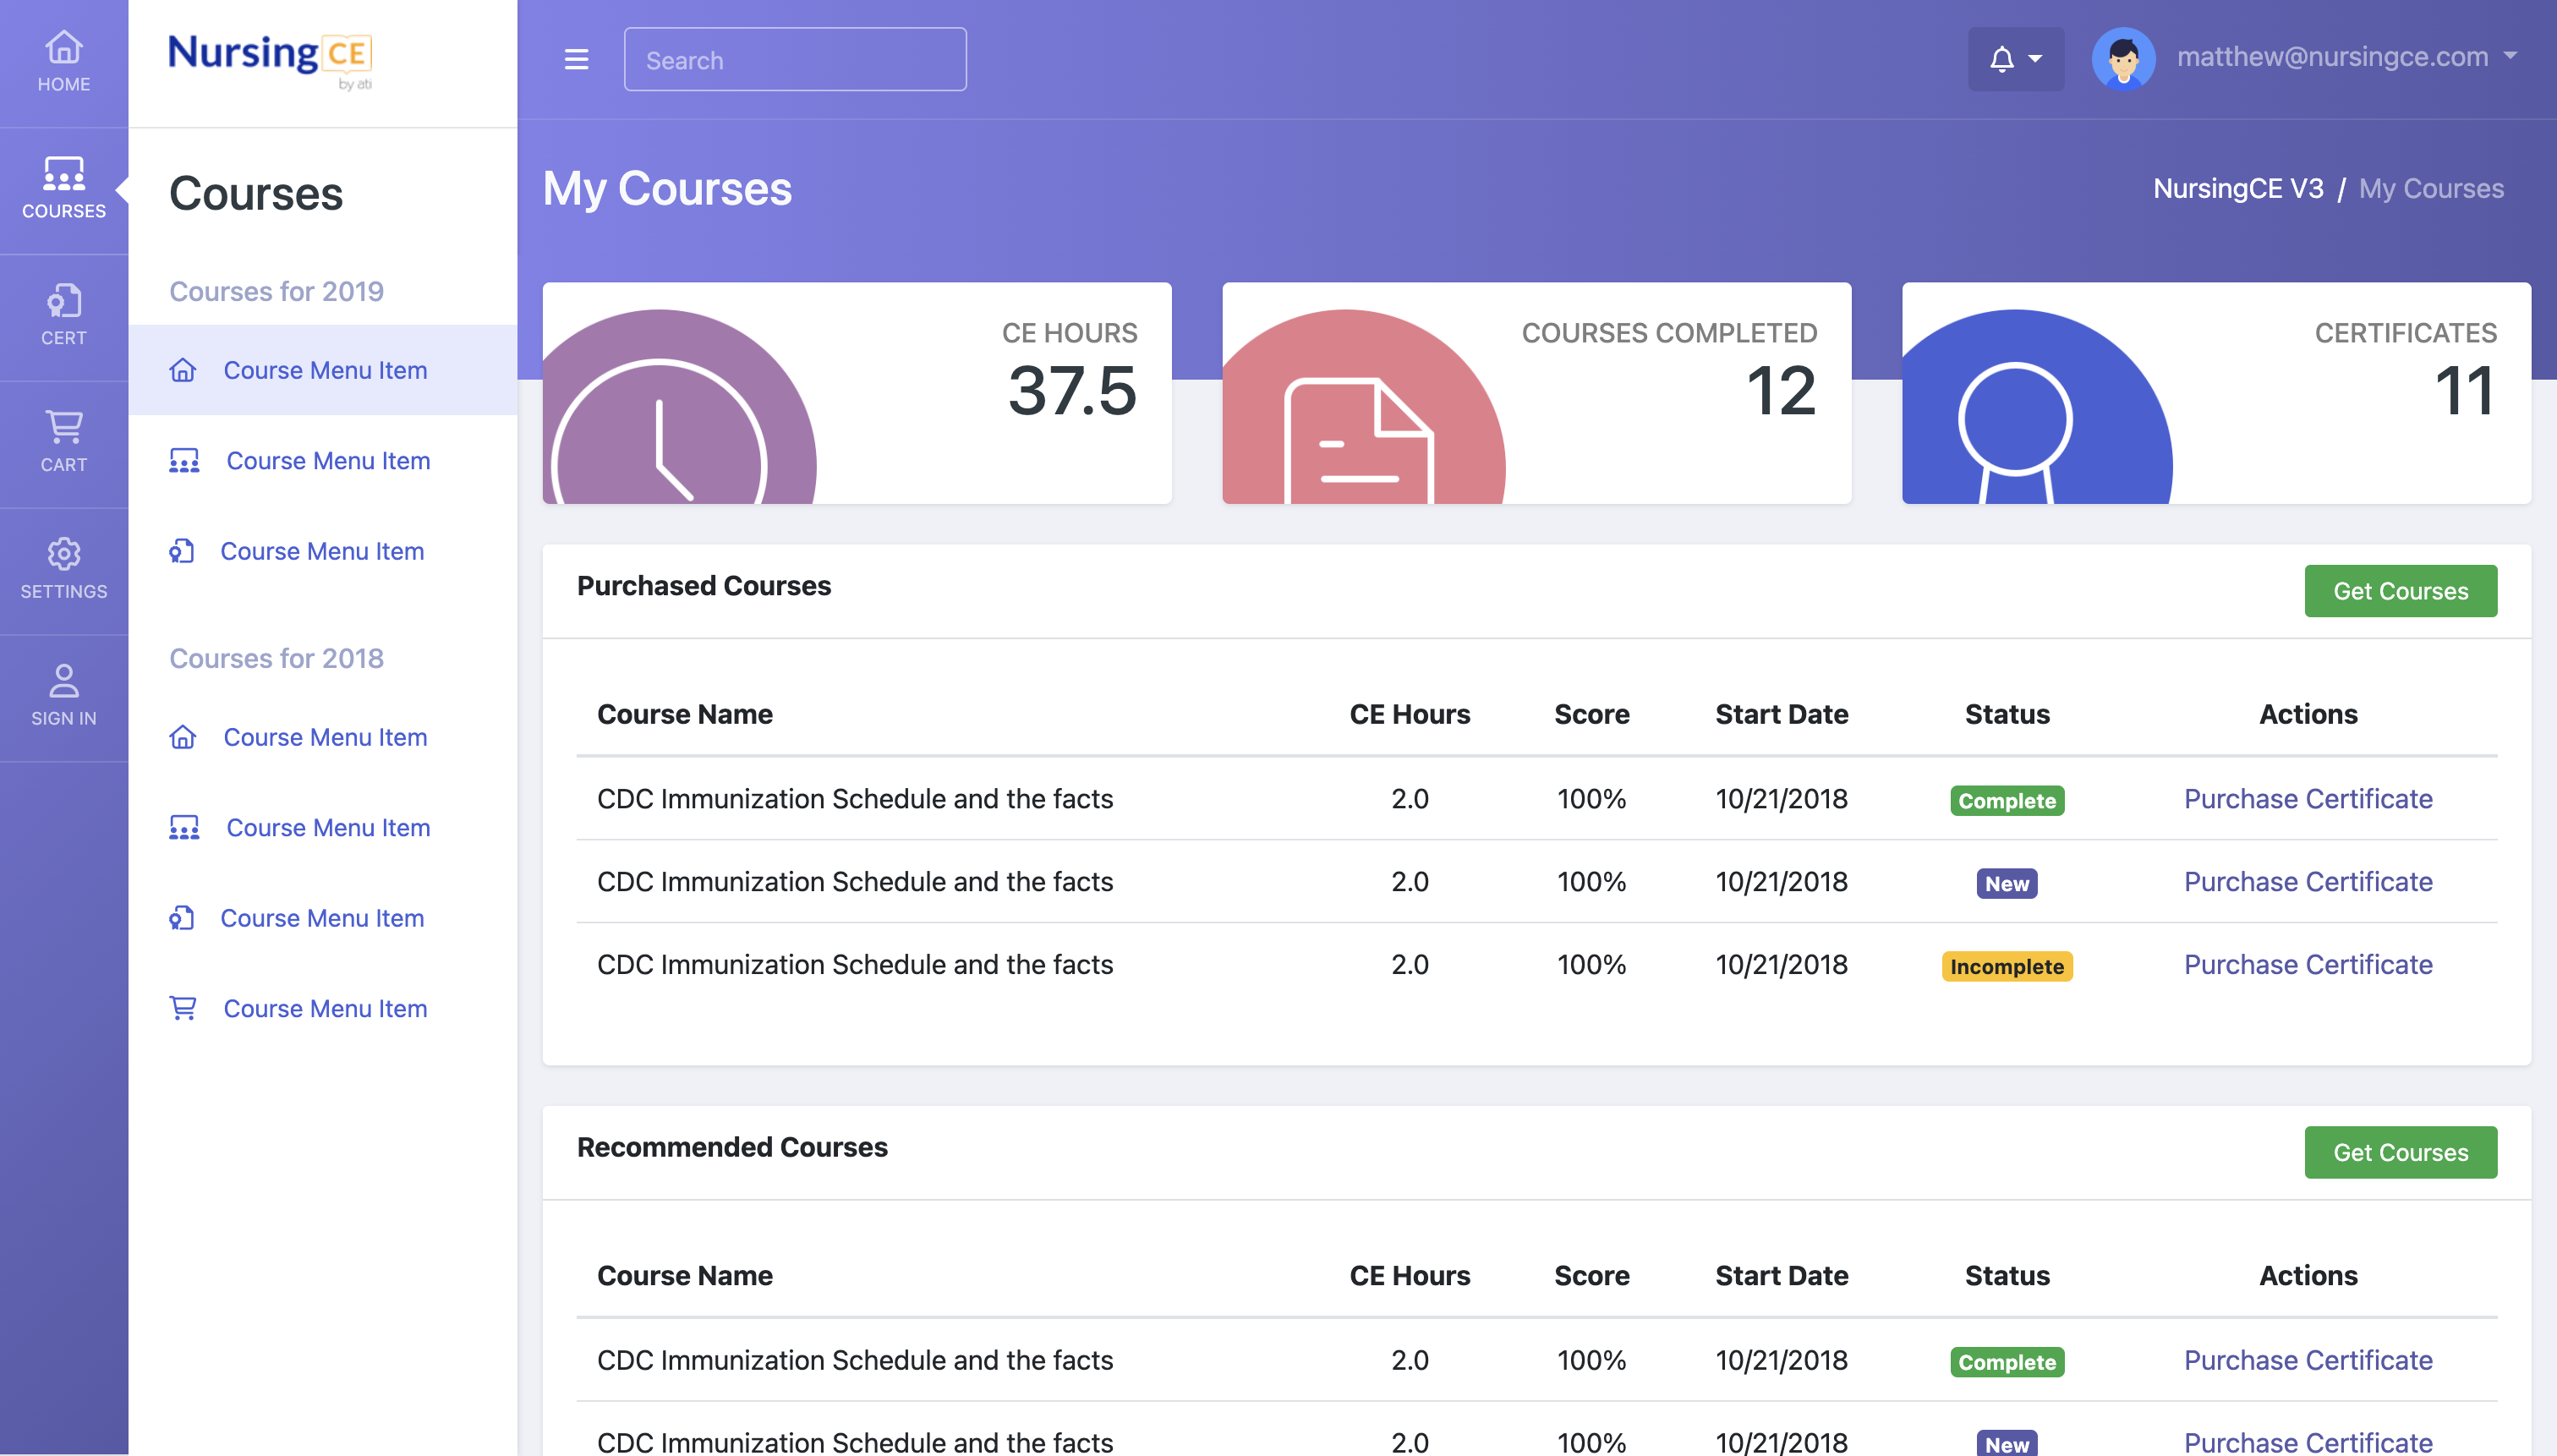Image resolution: width=2557 pixels, height=1456 pixels.
Task: Click the Incomplete status badge
Action: click(x=2006, y=966)
